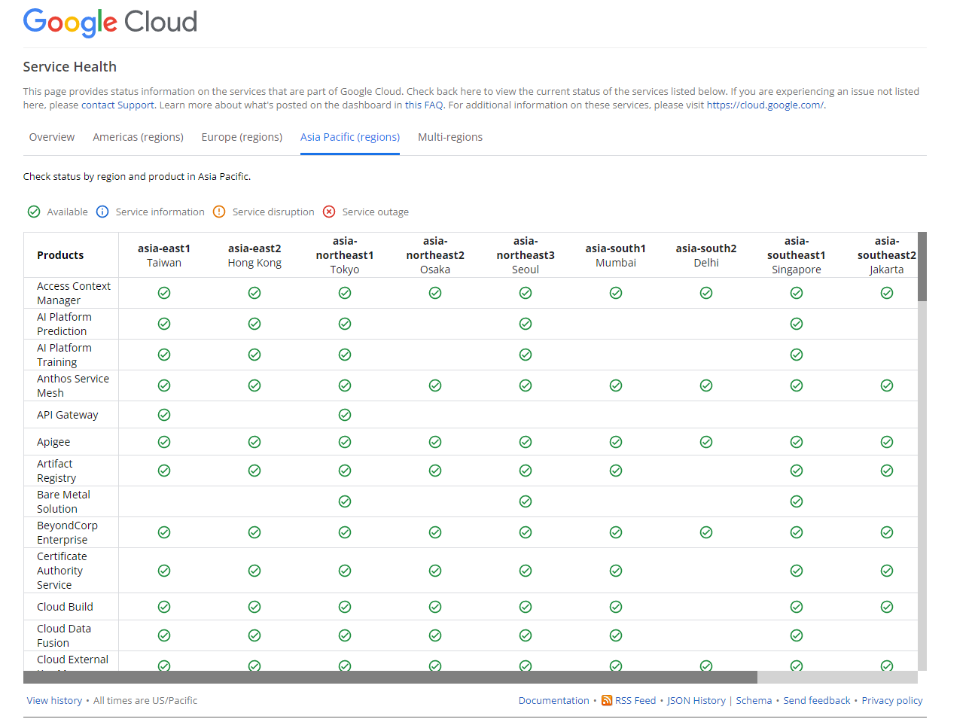Screen dimensions: 975x719
Task: Click Cloud Data Fusion status for Osaka
Action: point(435,635)
